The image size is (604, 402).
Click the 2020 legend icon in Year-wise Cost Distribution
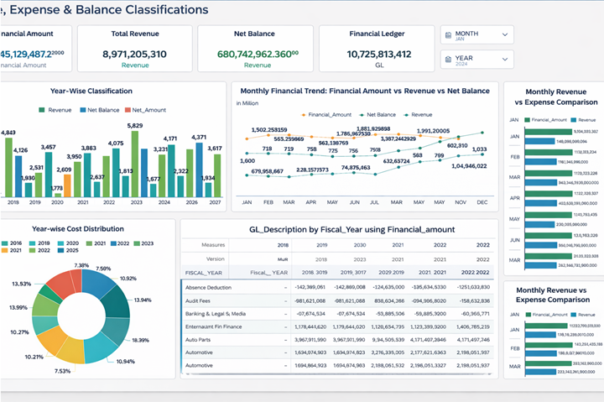[x=60, y=243]
